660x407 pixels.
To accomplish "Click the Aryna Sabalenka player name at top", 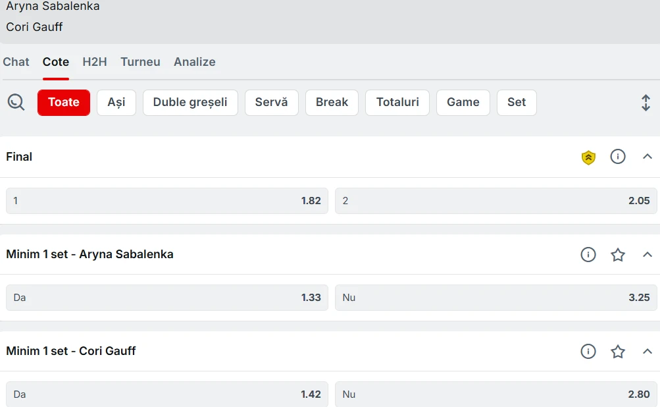I will pos(53,6).
